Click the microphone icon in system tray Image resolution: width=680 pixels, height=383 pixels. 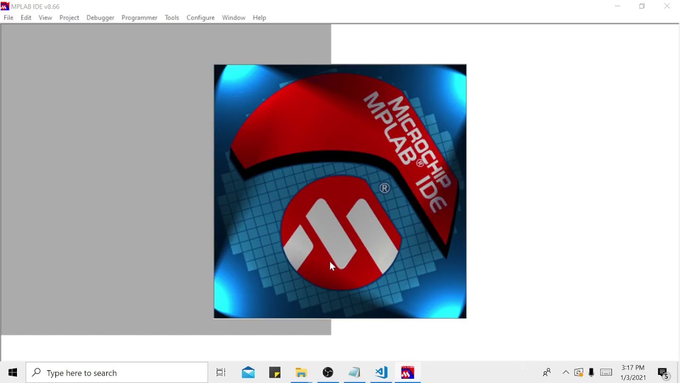[591, 373]
